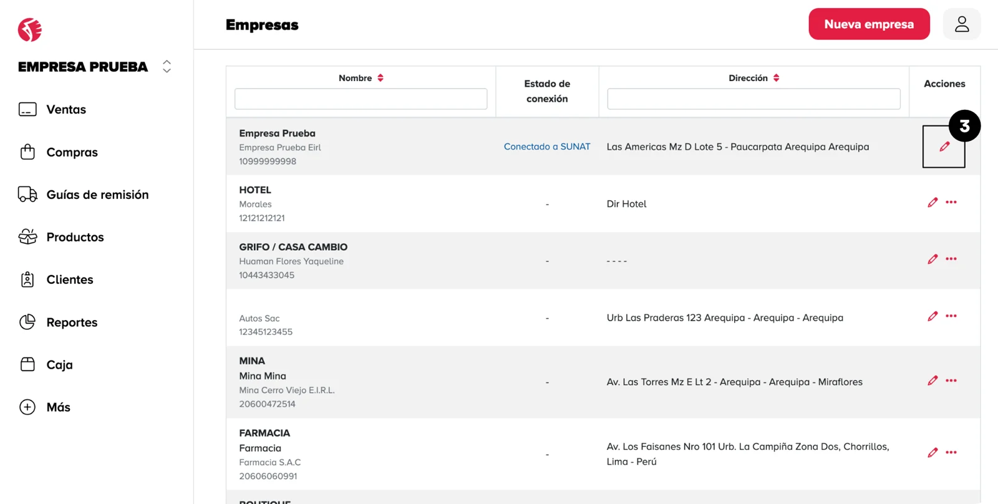Focus the Dirección filter input field
Screen dimensions: 998x504
[x=753, y=99]
